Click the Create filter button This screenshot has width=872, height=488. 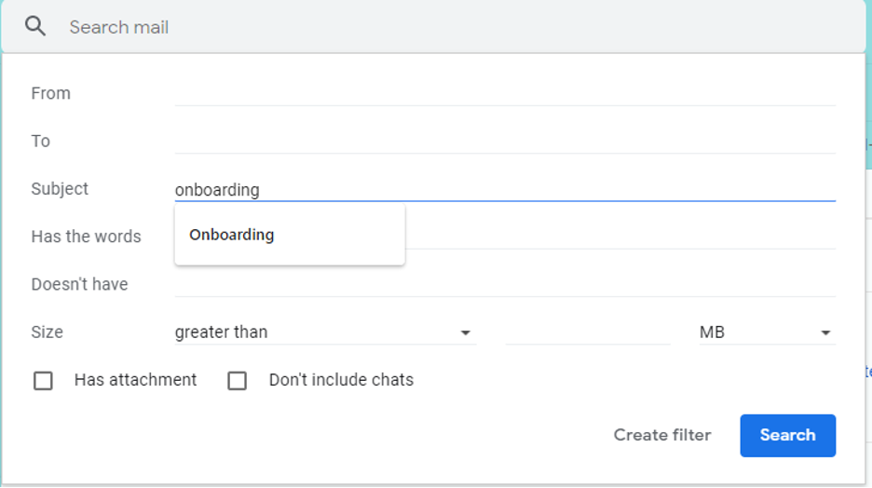click(662, 435)
